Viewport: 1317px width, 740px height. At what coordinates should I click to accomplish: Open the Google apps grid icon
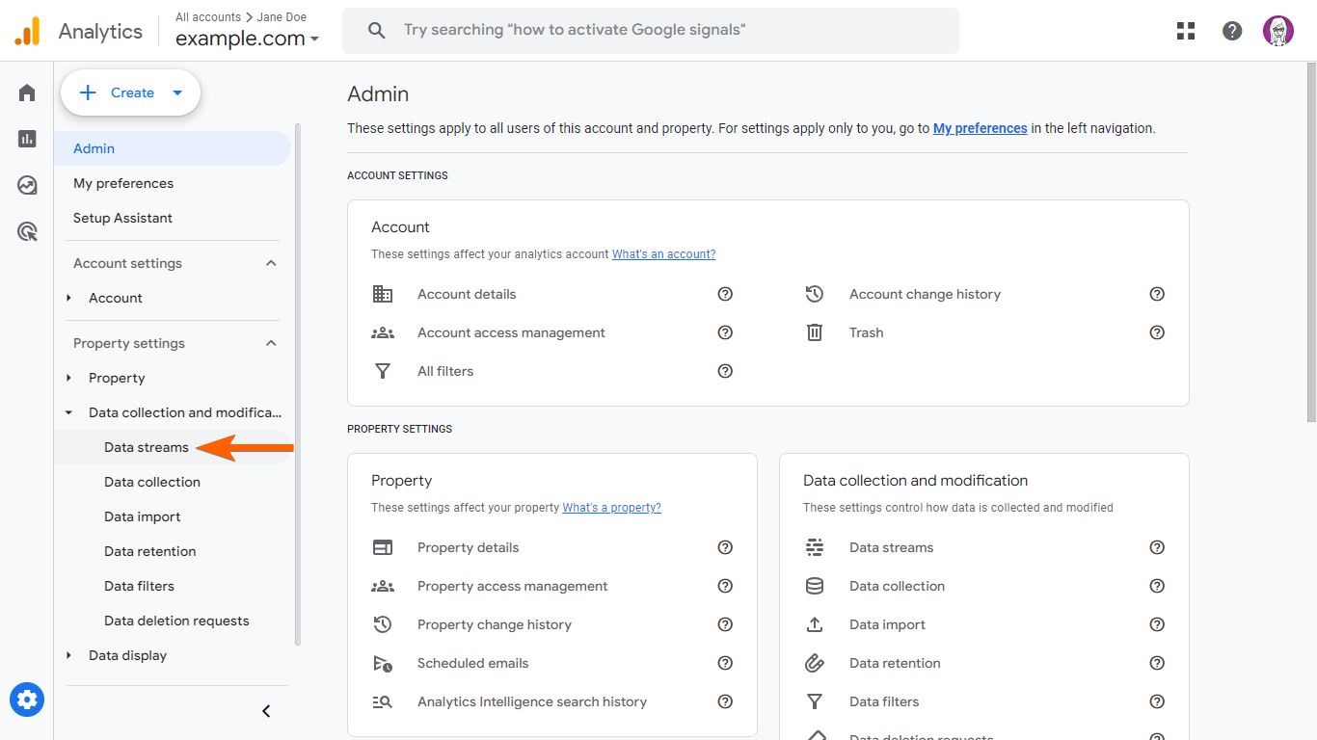point(1186,31)
